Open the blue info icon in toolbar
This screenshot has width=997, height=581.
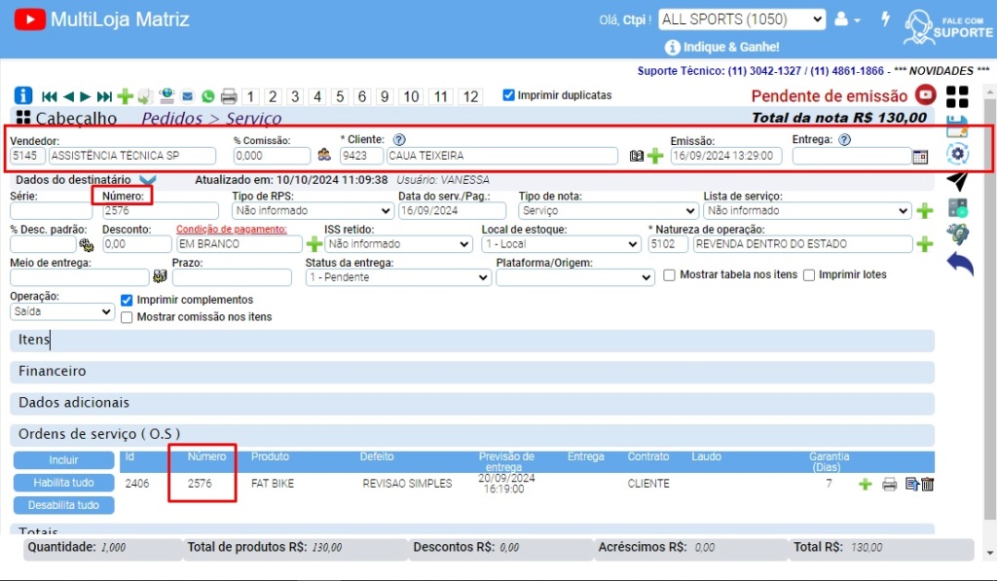(23, 96)
